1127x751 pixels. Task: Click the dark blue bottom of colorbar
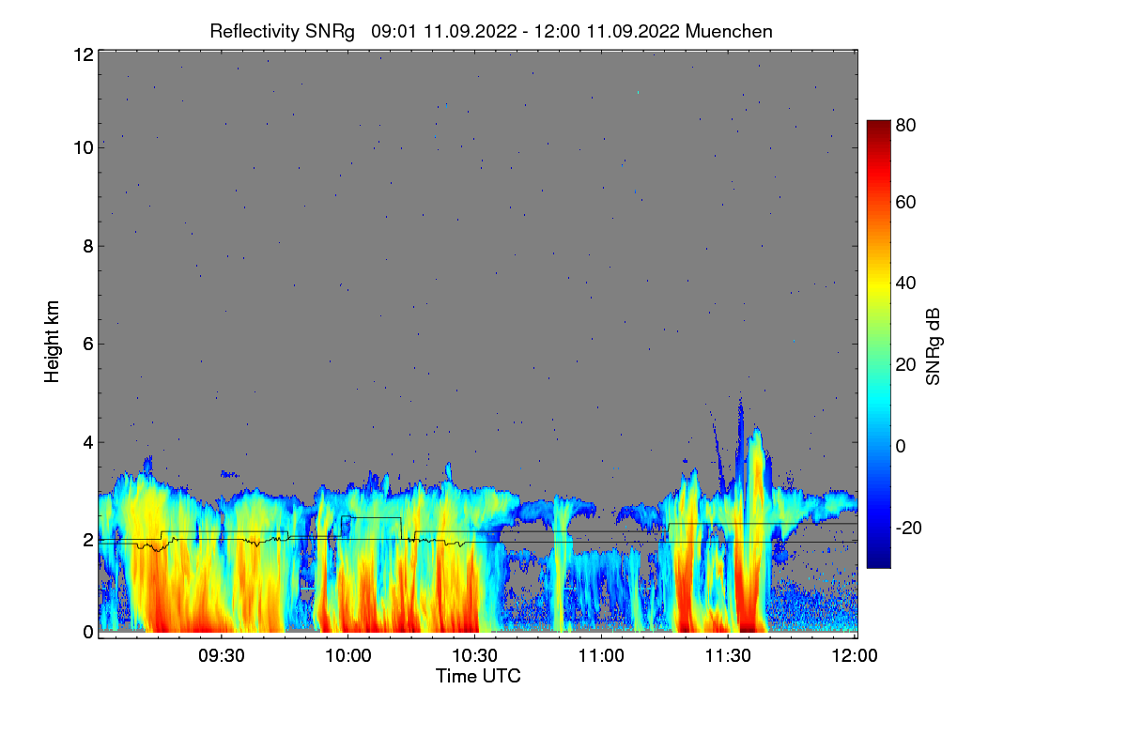coord(878,559)
